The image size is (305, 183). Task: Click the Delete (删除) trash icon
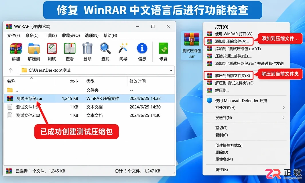87,49
